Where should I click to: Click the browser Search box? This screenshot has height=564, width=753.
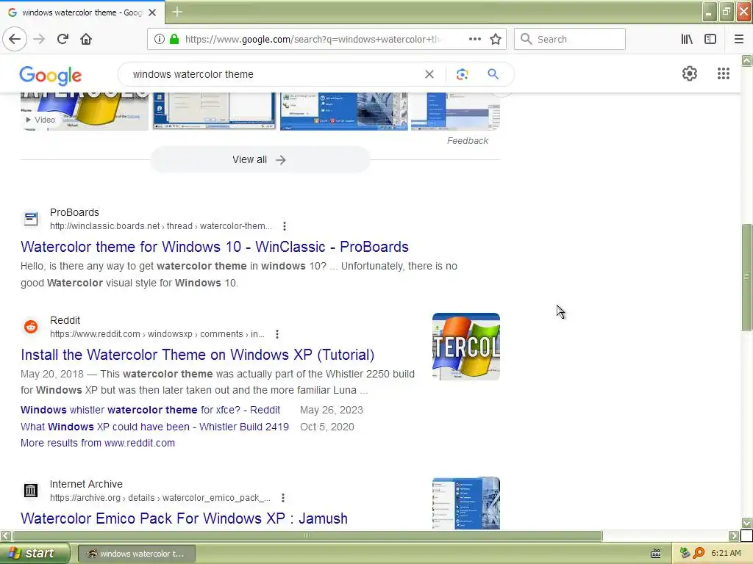pyautogui.click(x=570, y=39)
